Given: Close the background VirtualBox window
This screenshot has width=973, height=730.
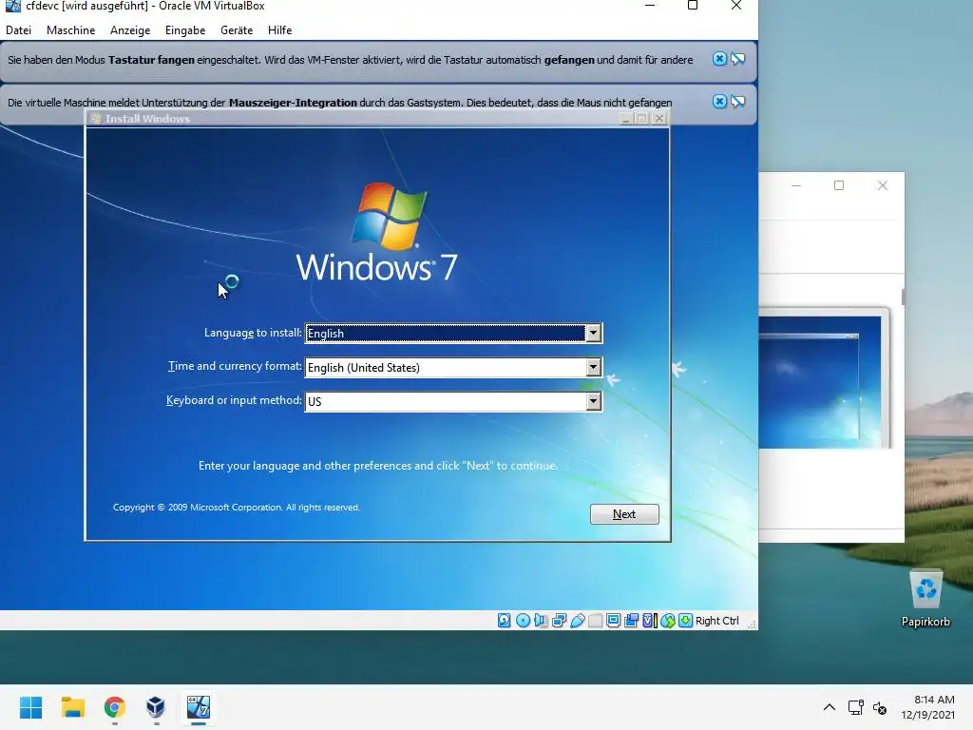Looking at the screenshot, I should click(883, 185).
